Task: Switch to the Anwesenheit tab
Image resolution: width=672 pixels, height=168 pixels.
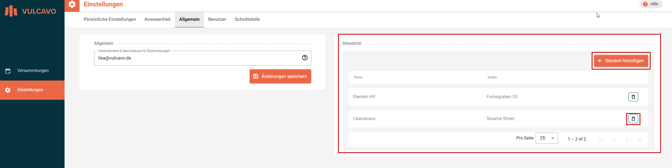Action: click(157, 19)
